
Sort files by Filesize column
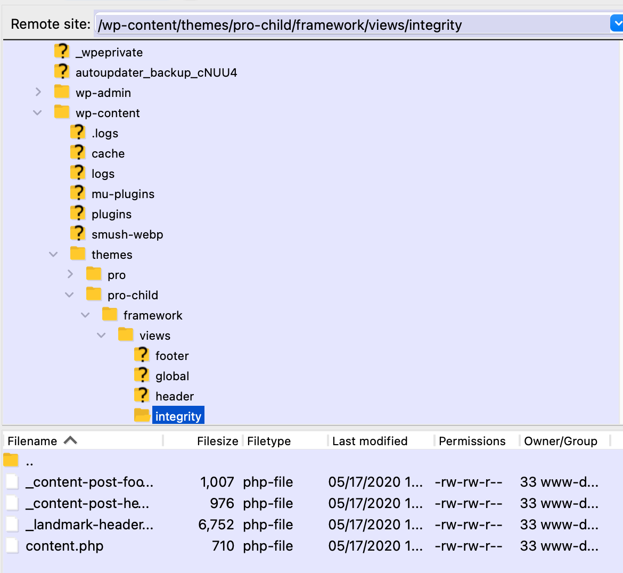217,441
